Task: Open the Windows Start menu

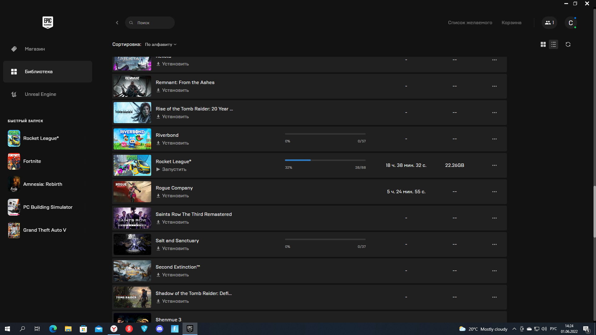Action: (7, 329)
